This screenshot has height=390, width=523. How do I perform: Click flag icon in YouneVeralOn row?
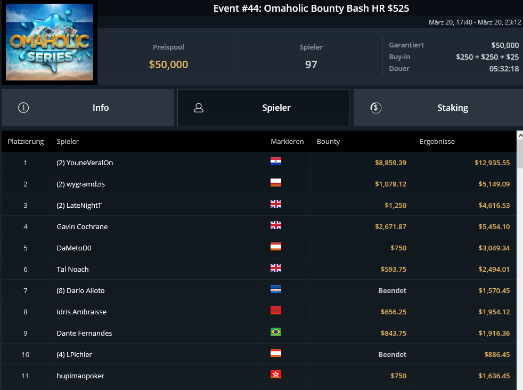pyautogui.click(x=276, y=161)
